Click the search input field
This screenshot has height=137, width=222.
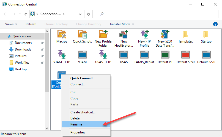[157, 14]
